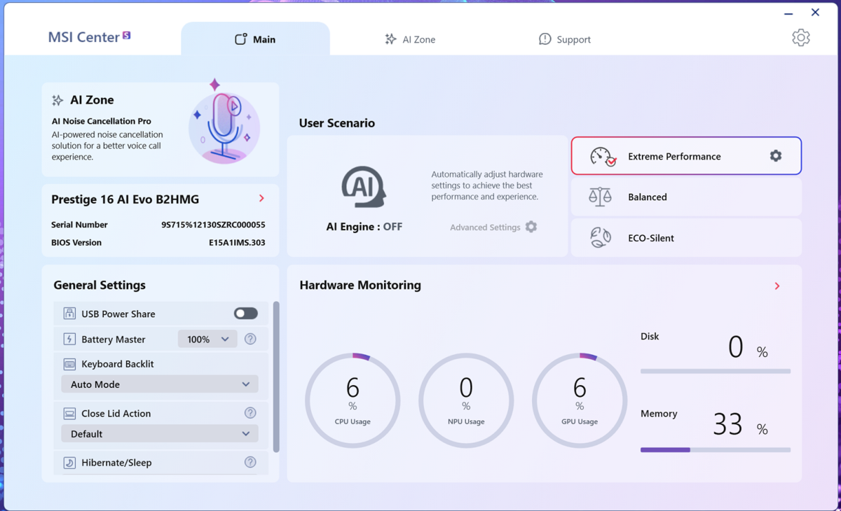Image resolution: width=841 pixels, height=511 pixels.
Task: Expand Hardware Monitoring with red arrow
Action: point(777,286)
